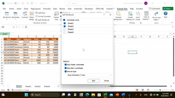
Task: Click Re-run Last Utility icon
Action: pyautogui.click(x=156, y=14)
